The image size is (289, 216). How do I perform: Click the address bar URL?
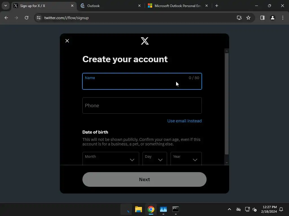[x=66, y=18]
